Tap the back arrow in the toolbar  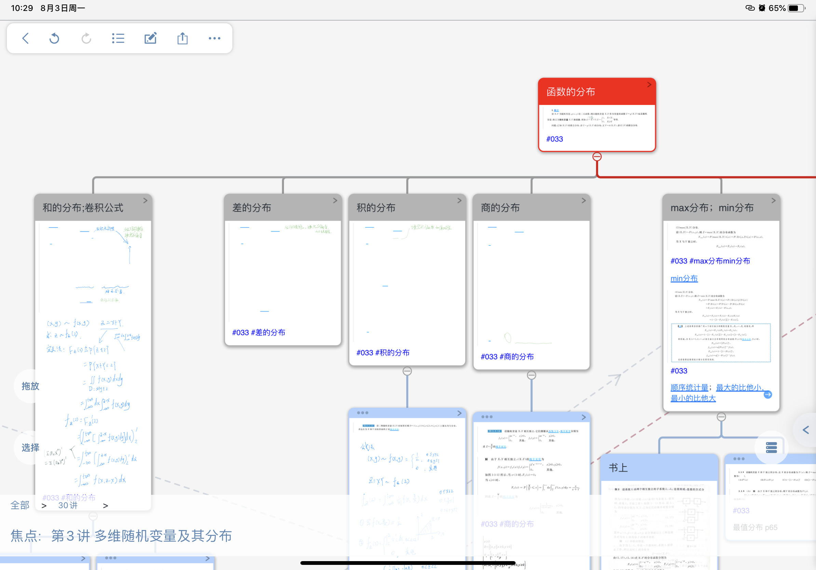tap(26, 38)
